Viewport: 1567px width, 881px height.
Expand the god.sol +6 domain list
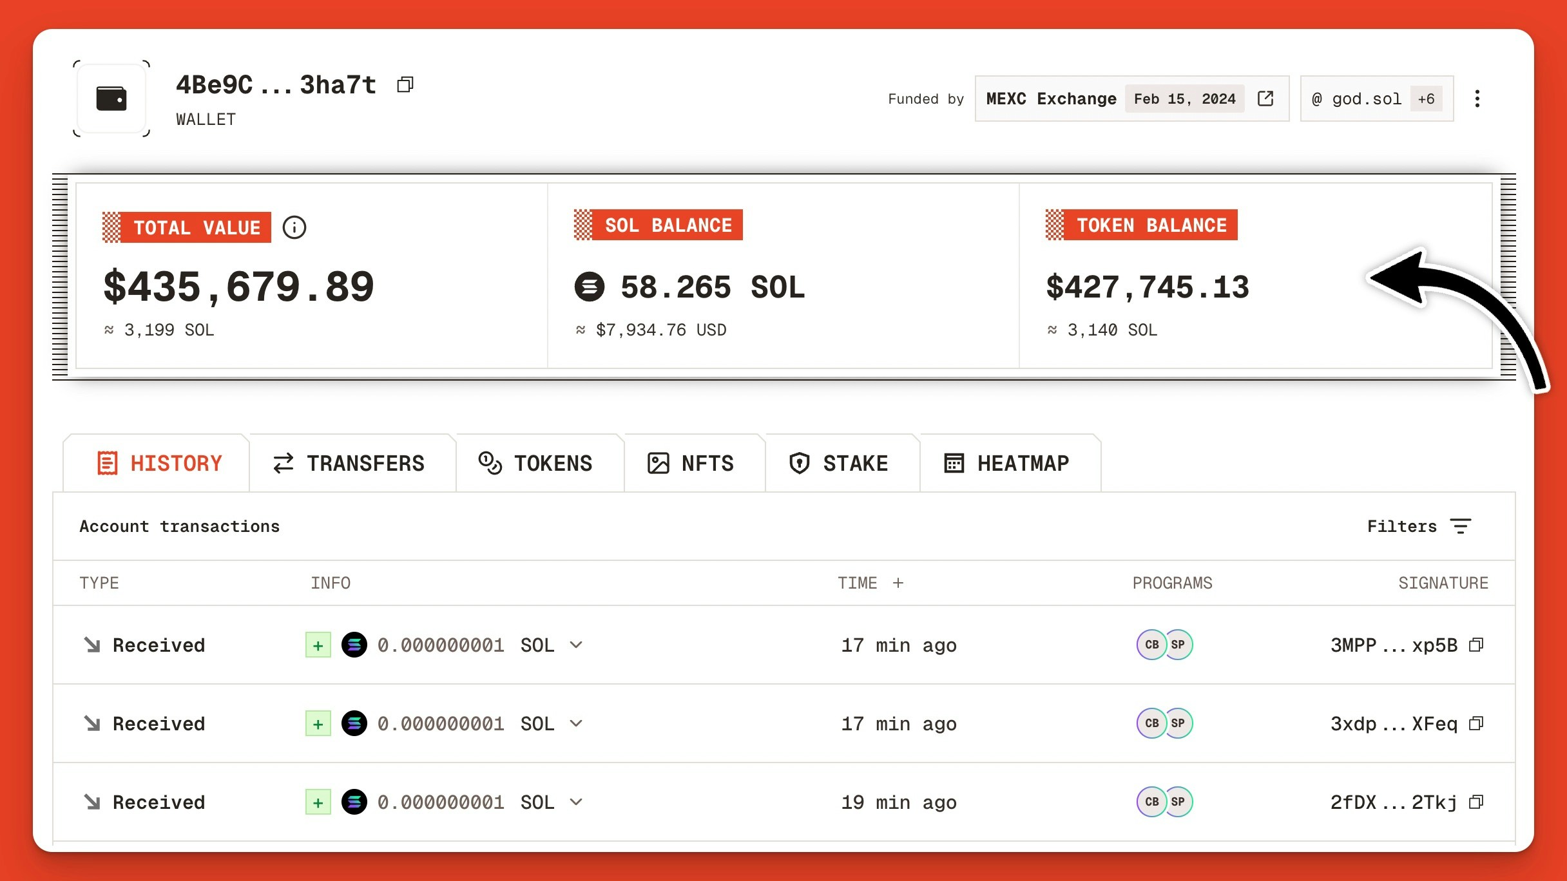[1426, 99]
